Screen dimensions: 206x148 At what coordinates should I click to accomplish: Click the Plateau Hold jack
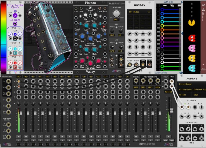[x=76, y=54]
